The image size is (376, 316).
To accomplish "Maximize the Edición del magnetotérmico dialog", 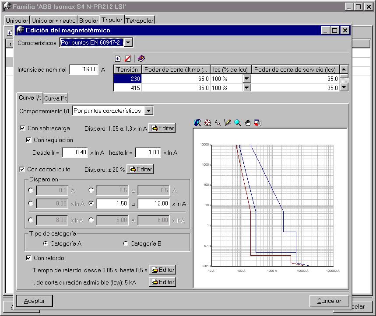I will [335, 31].
